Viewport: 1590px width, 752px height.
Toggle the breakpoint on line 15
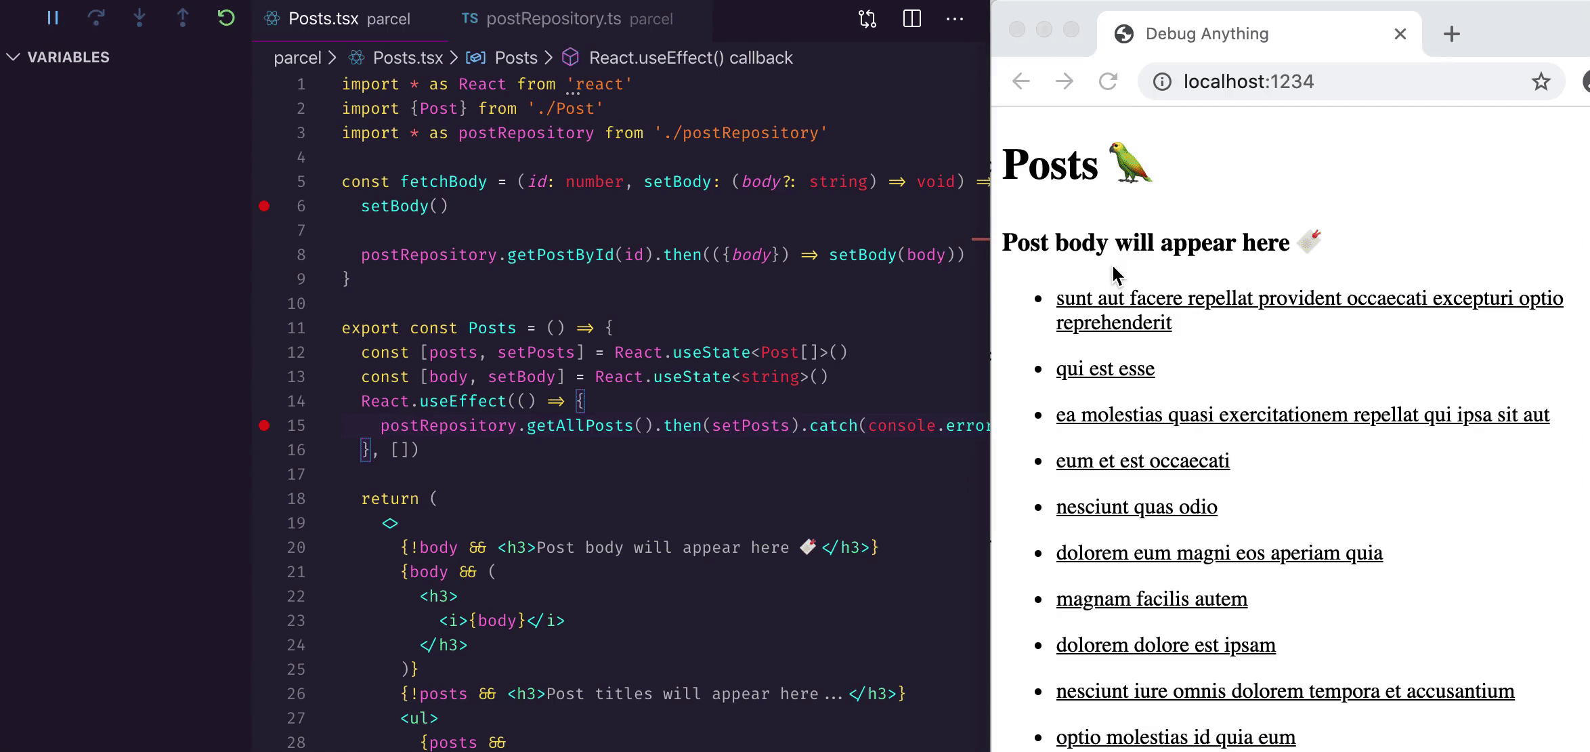click(264, 425)
